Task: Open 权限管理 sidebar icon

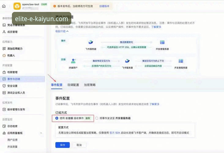Action: pyautogui.click(x=4, y=72)
